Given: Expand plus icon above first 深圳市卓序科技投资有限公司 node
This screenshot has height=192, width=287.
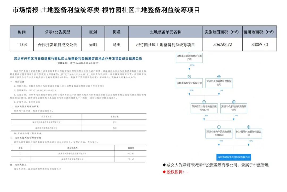Looking at the screenshot, I should 219,77.
